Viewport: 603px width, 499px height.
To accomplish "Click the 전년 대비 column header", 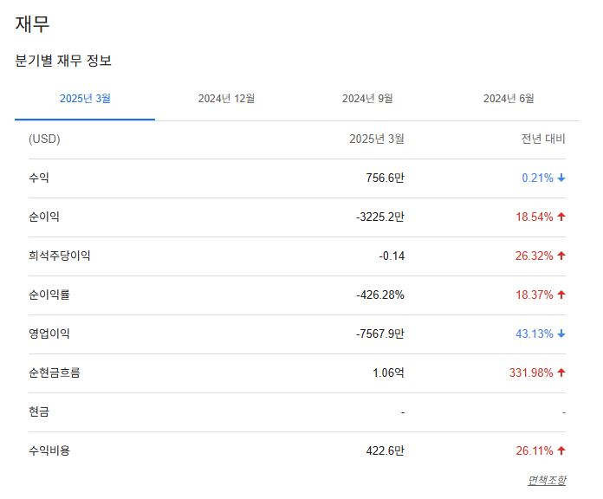I will (x=543, y=139).
